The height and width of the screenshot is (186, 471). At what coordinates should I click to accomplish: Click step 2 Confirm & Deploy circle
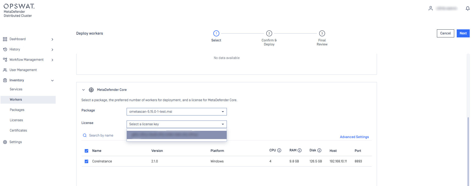[269, 33]
